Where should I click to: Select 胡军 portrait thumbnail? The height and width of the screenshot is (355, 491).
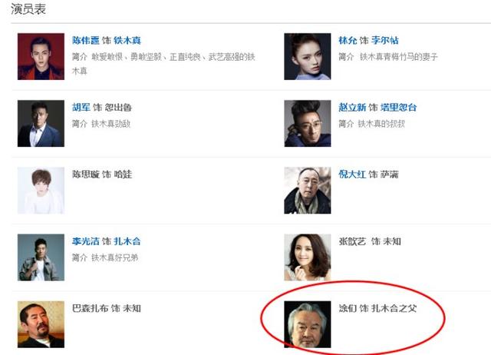coord(41,124)
